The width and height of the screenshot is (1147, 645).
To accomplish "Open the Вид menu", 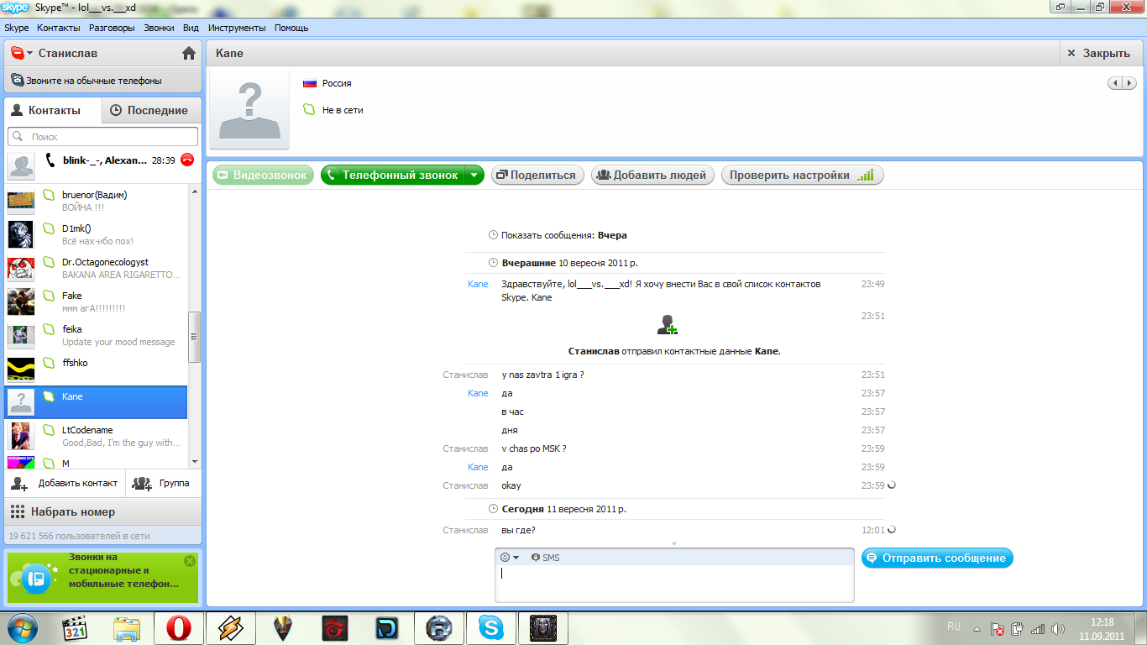I will click(191, 28).
